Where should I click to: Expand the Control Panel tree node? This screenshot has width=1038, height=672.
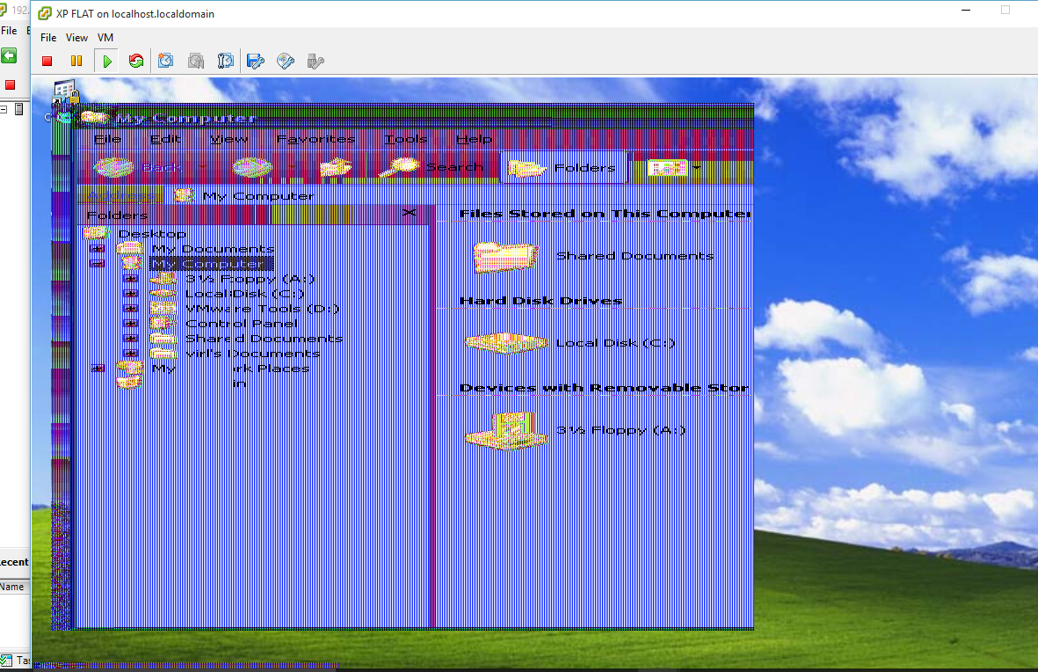130,324
